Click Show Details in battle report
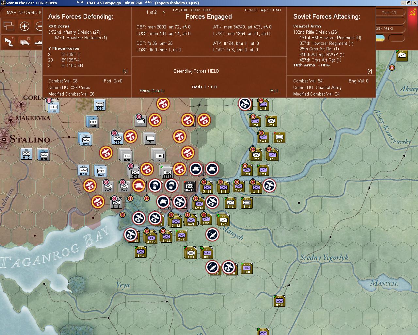The image size is (418, 335). click(152, 91)
